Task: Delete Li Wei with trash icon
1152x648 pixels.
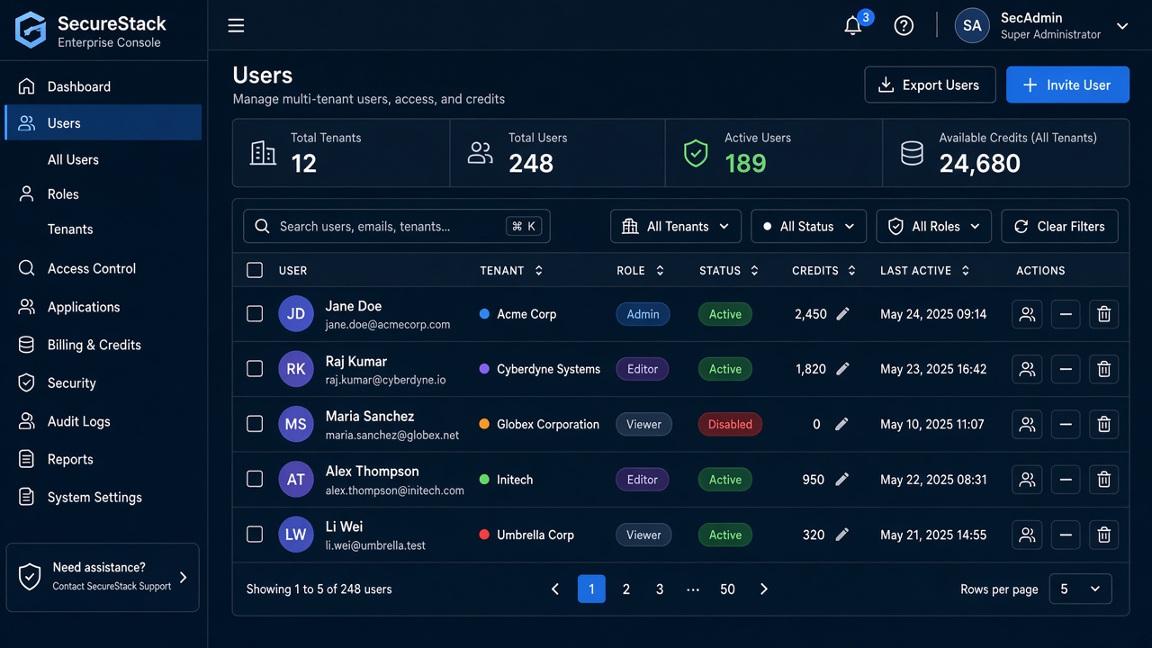Action: 1104,535
